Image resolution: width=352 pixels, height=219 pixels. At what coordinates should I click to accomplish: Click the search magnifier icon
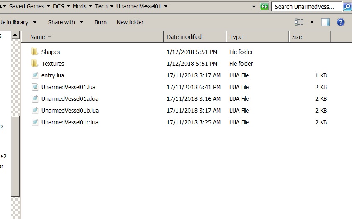point(347,7)
